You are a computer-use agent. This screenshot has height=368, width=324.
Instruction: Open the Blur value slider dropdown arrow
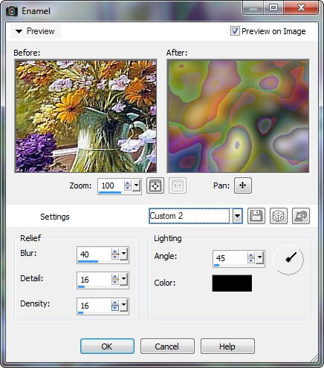tap(124, 254)
